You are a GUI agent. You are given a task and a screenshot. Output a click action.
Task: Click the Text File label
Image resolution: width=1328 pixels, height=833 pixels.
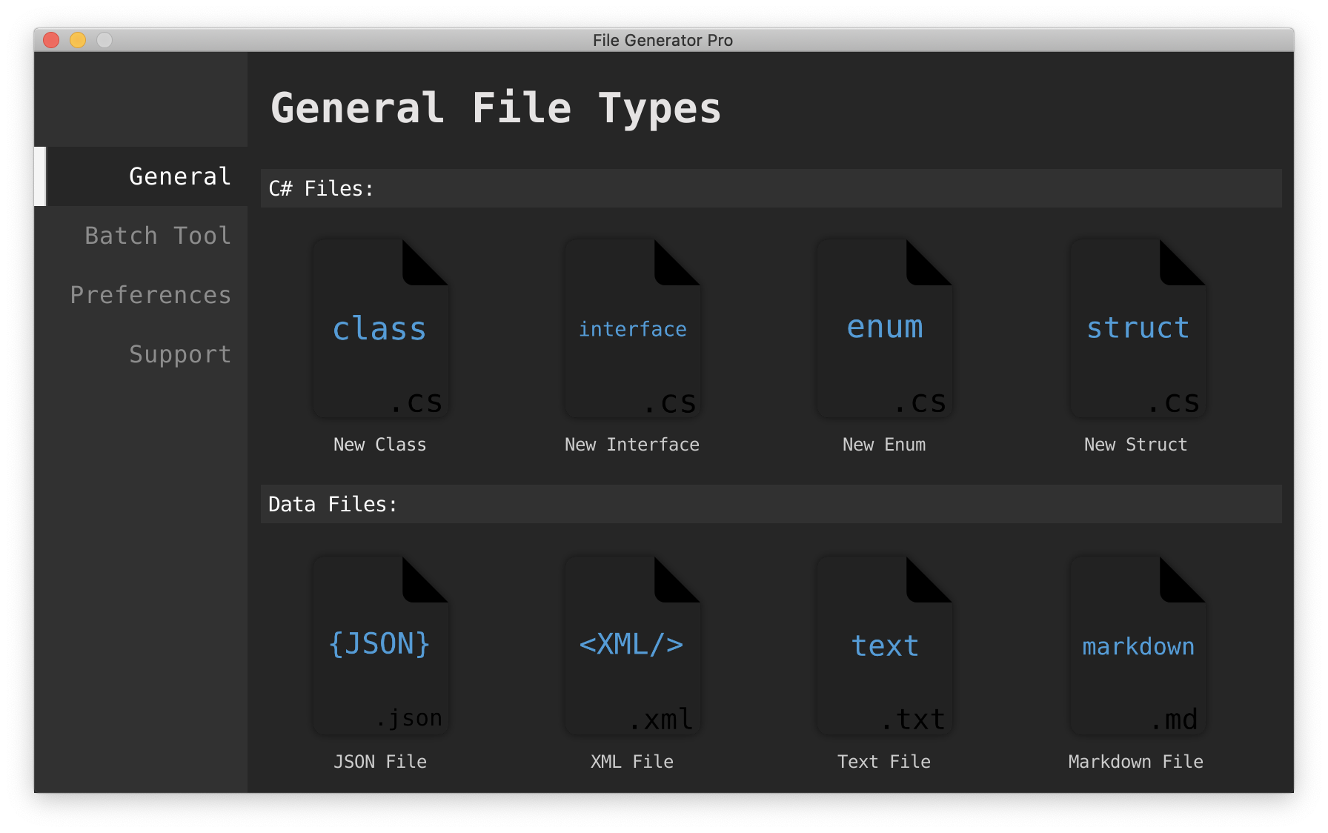point(884,762)
